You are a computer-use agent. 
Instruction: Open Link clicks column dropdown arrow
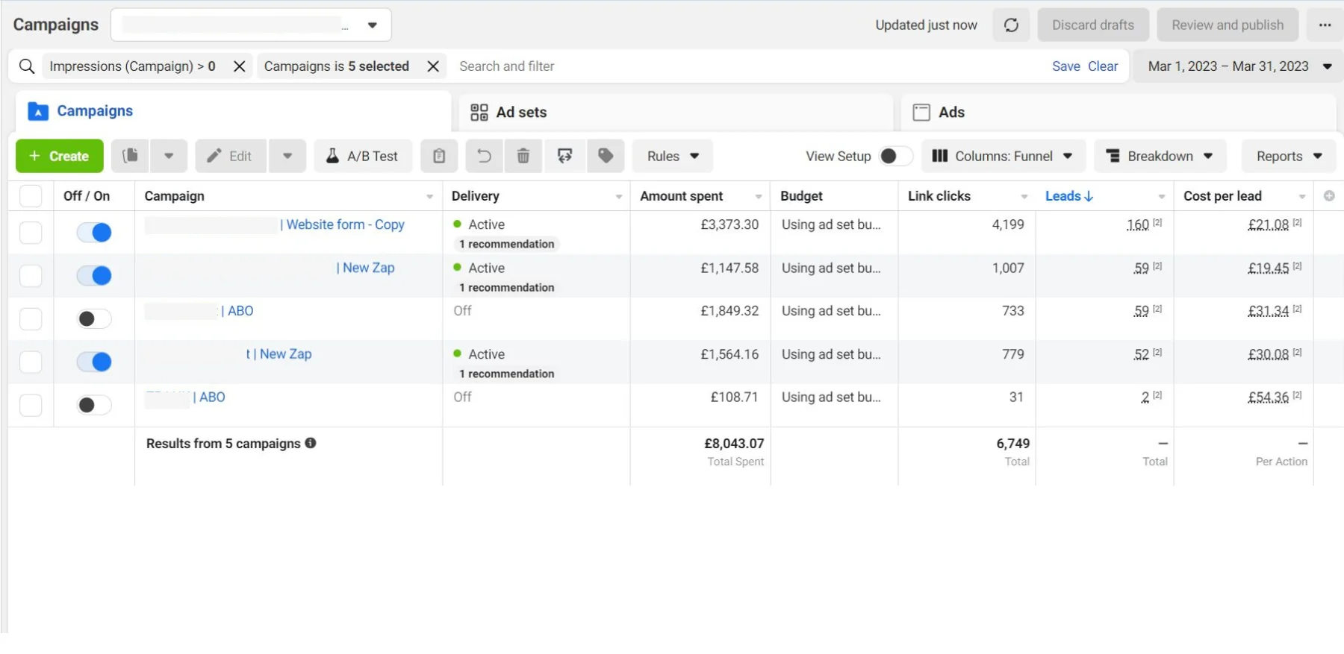point(1024,197)
